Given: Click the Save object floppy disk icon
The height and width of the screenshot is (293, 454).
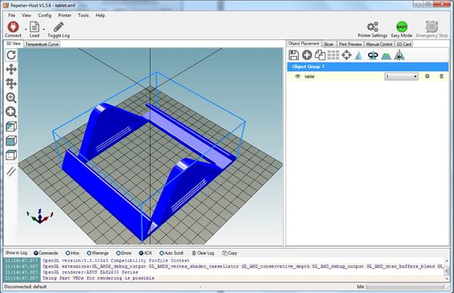Looking at the screenshot, I should [294, 55].
